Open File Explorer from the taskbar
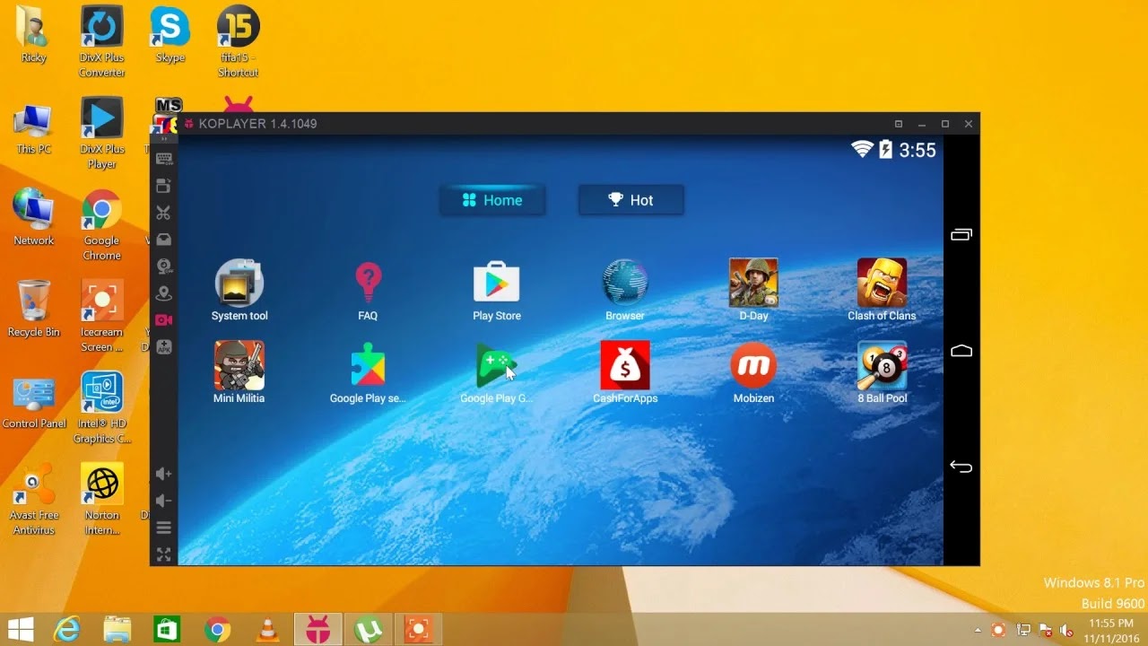The image size is (1148, 646). (x=117, y=630)
